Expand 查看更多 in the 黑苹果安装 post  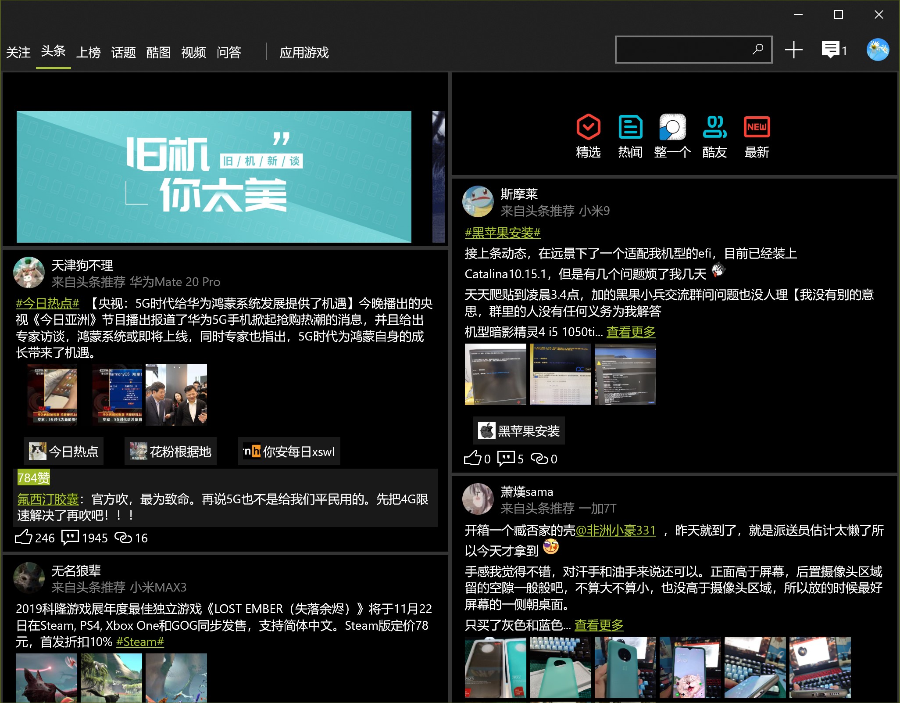pyautogui.click(x=630, y=332)
